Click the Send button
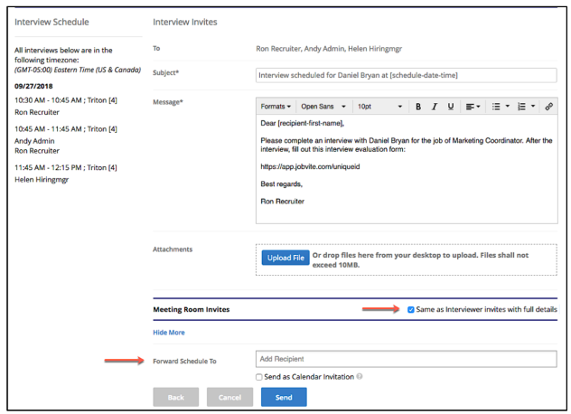Image resolution: width=571 pixels, height=414 pixels. [x=284, y=397]
